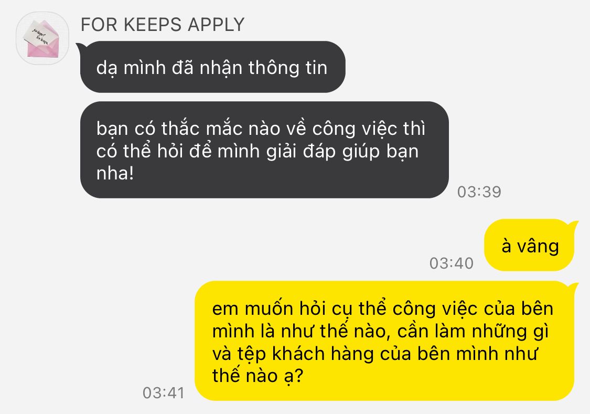The height and width of the screenshot is (414, 590).
Task: Select the gray "bạn có thắc mắc nào" message
Action: [264, 150]
